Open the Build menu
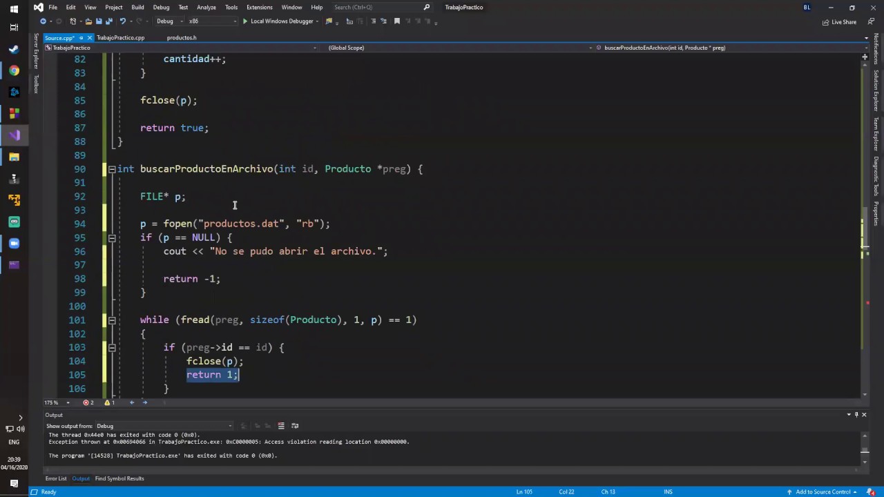 coord(137,7)
